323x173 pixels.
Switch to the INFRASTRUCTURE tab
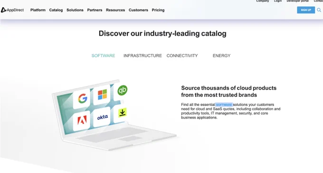tap(142, 56)
